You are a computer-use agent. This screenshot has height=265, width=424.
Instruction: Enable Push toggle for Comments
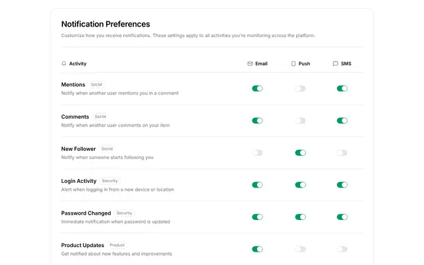300,121
